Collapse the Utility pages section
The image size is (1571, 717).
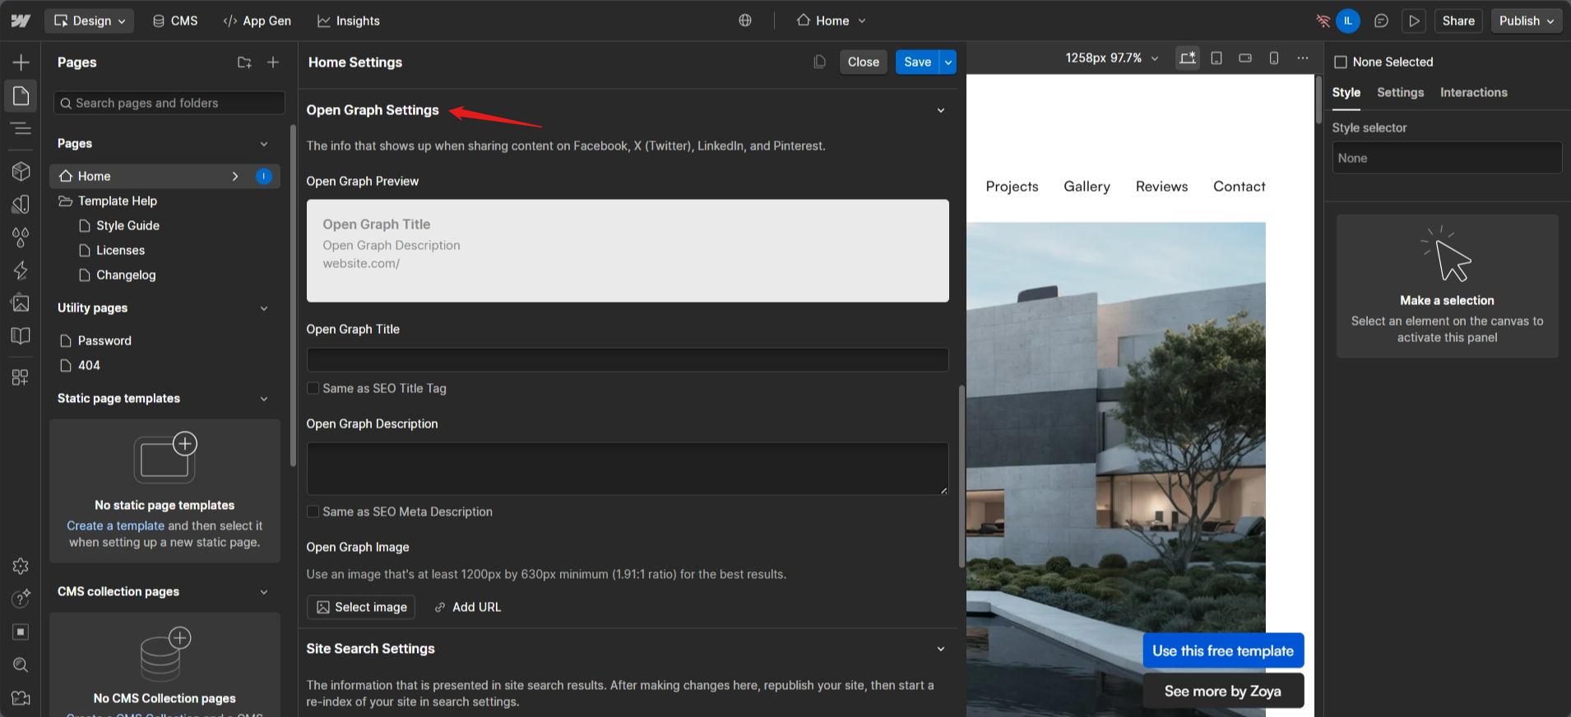click(264, 308)
